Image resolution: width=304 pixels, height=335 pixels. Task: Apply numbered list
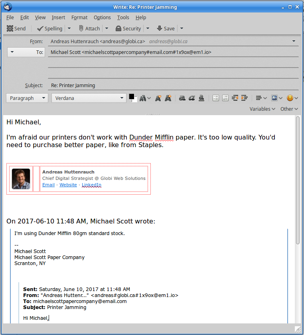(225, 98)
